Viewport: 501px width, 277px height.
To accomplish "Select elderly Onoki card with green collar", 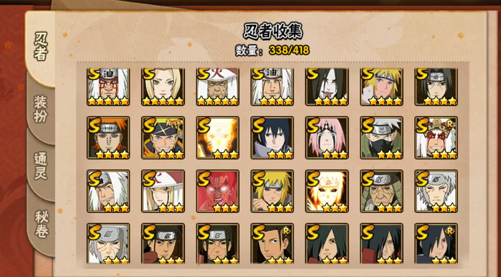I will coord(381,191).
